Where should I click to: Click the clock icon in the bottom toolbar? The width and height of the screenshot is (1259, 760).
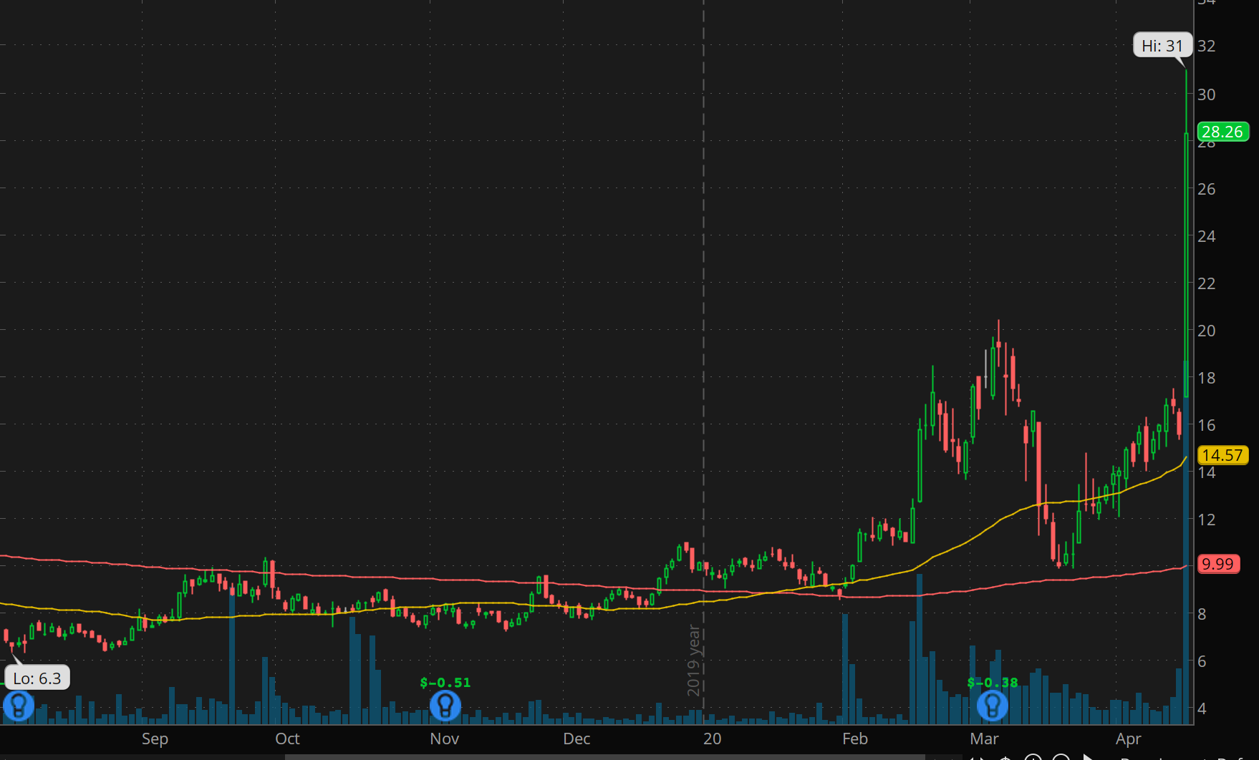pos(1034,757)
